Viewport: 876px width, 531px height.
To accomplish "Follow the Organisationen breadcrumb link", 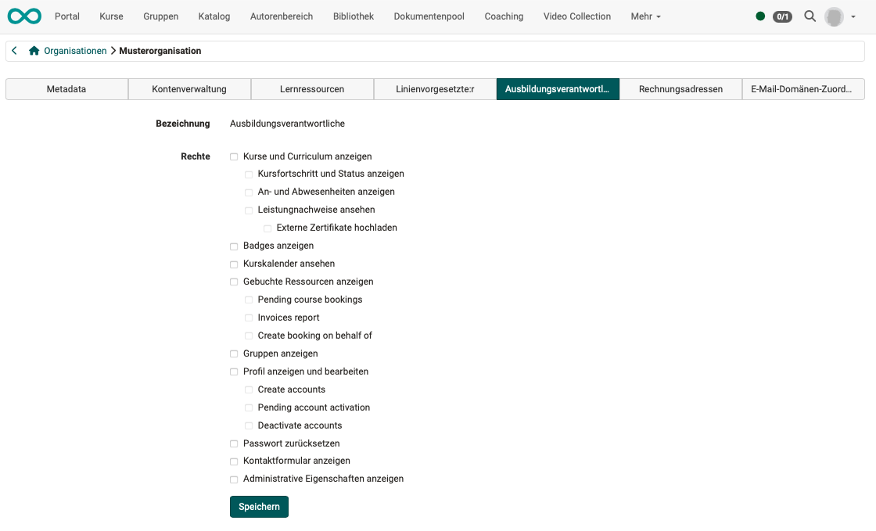I will 75,50.
